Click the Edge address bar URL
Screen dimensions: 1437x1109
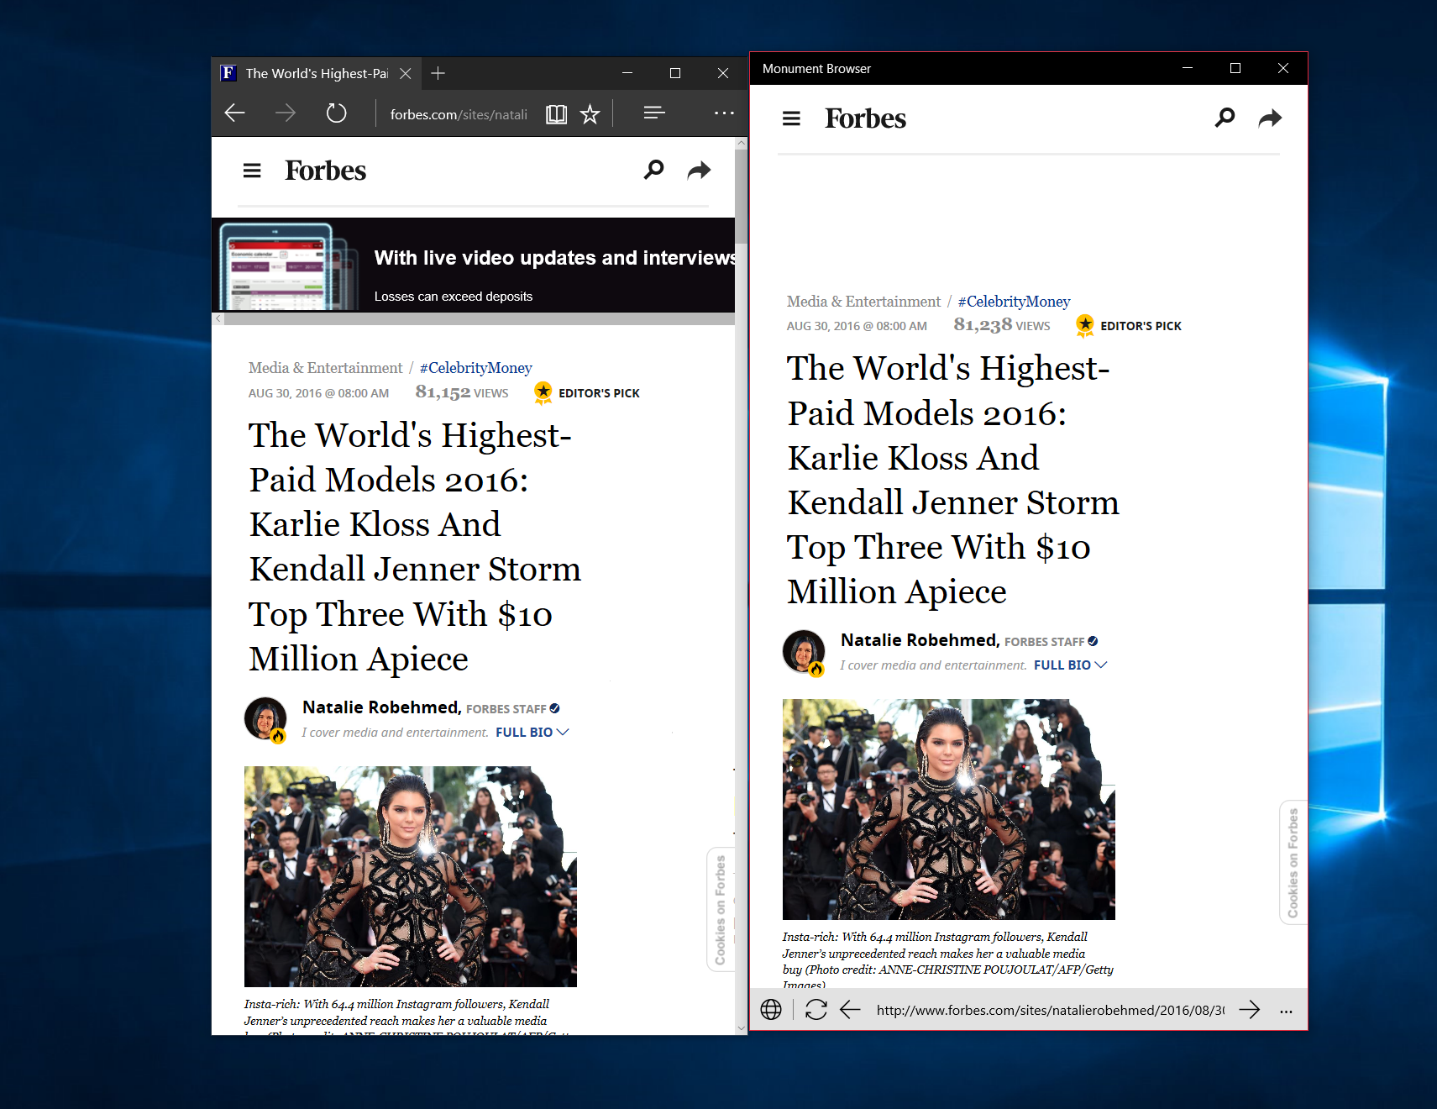(x=459, y=114)
